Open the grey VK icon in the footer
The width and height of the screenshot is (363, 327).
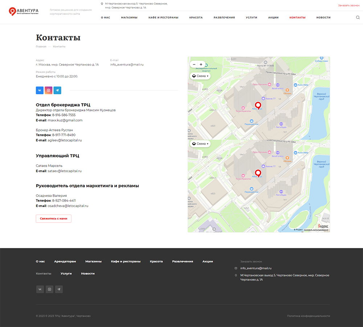click(40, 289)
